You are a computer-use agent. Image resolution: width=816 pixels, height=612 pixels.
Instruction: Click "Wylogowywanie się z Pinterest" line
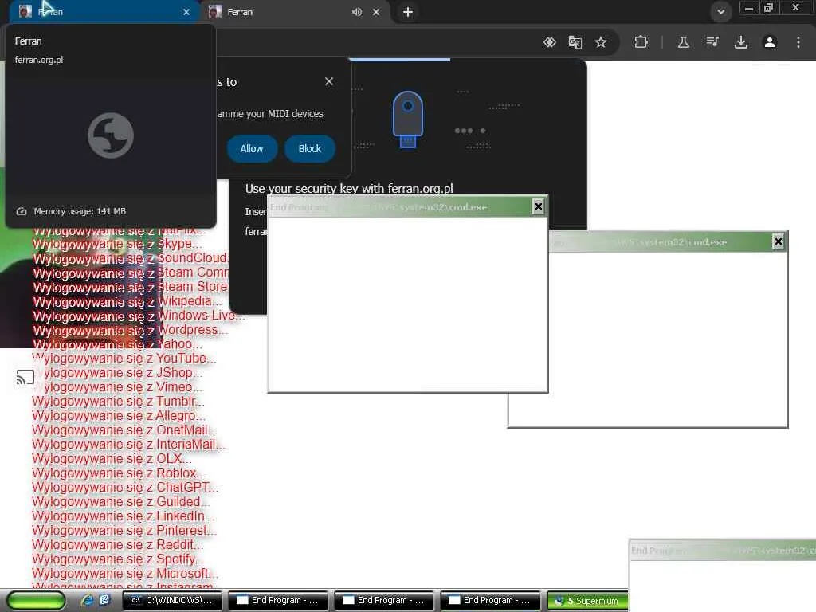click(124, 531)
